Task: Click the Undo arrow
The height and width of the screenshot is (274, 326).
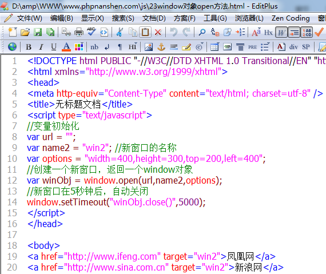Action: [174, 32]
